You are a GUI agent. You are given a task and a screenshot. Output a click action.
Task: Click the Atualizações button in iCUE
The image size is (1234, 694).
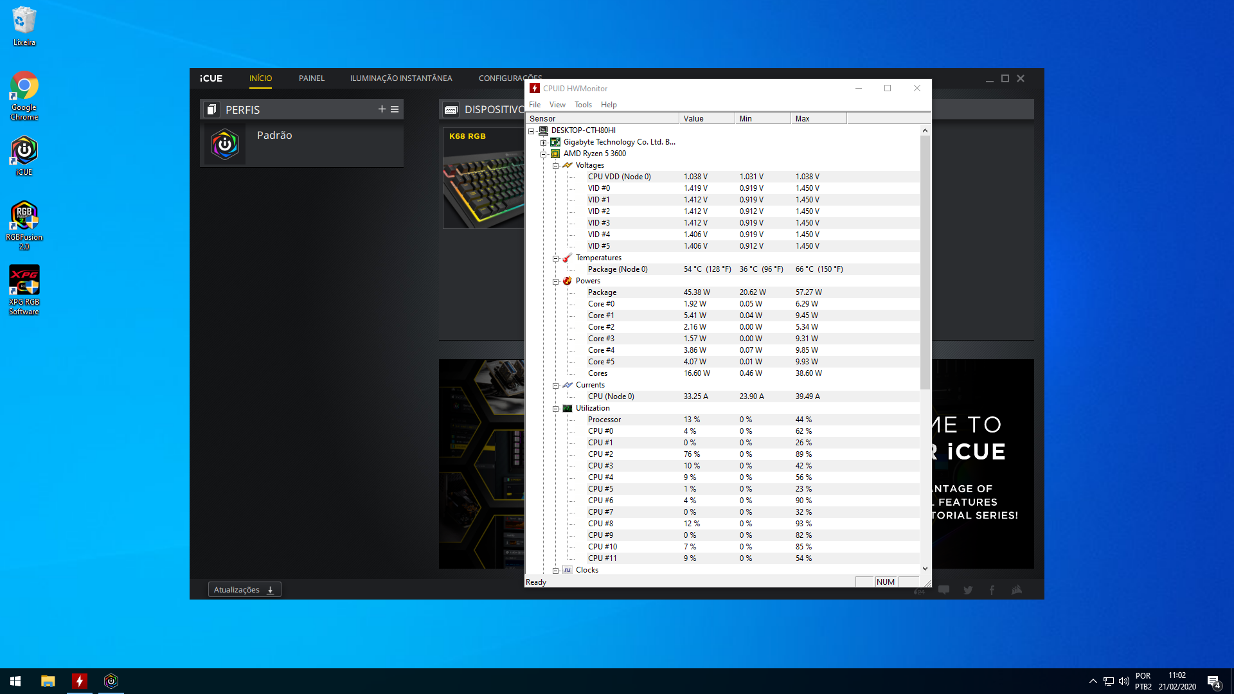pos(244,590)
